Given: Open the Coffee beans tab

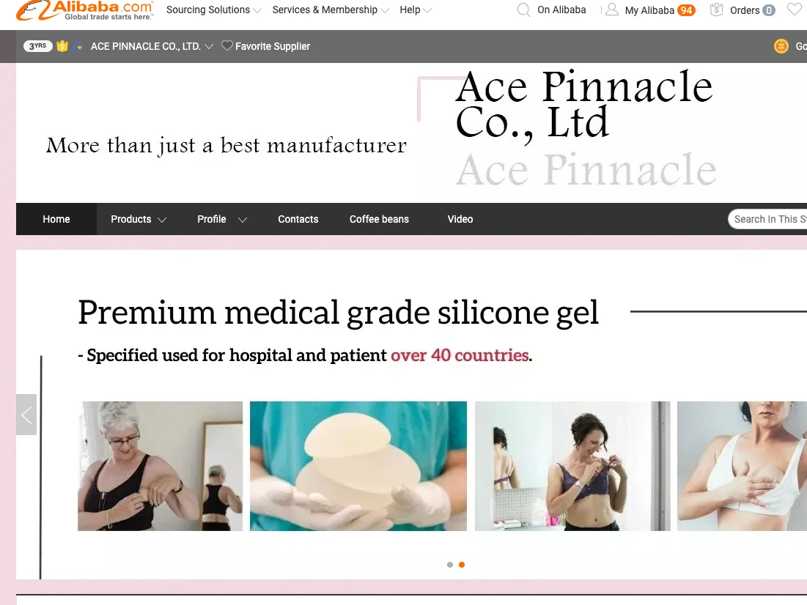Looking at the screenshot, I should [379, 219].
